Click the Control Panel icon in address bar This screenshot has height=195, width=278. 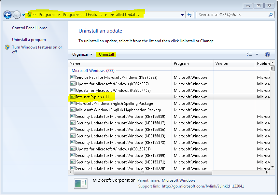point(29,15)
